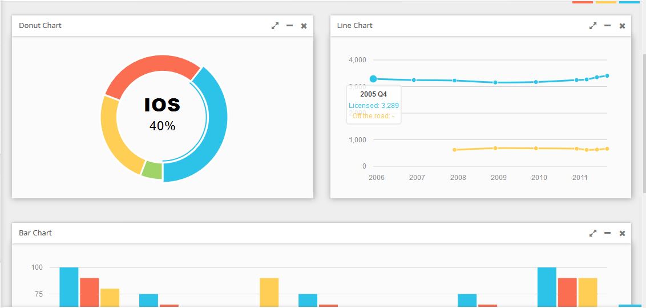Viewport: 646px width, 308px height.
Task: Select the small green donut segment
Action: [x=152, y=170]
